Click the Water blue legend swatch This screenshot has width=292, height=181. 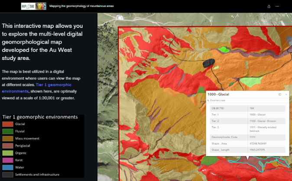click(x=8, y=167)
